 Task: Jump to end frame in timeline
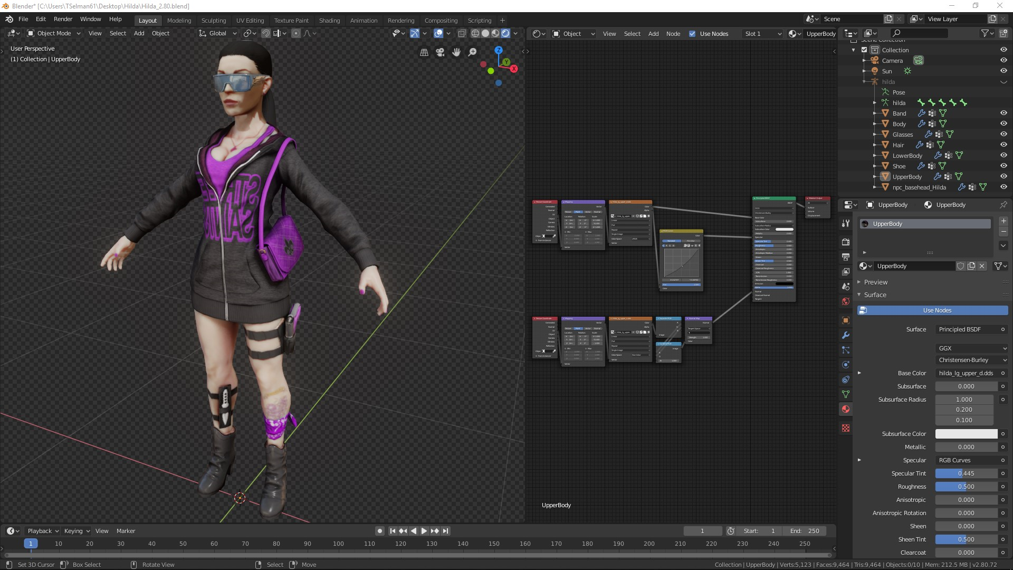coord(446,531)
